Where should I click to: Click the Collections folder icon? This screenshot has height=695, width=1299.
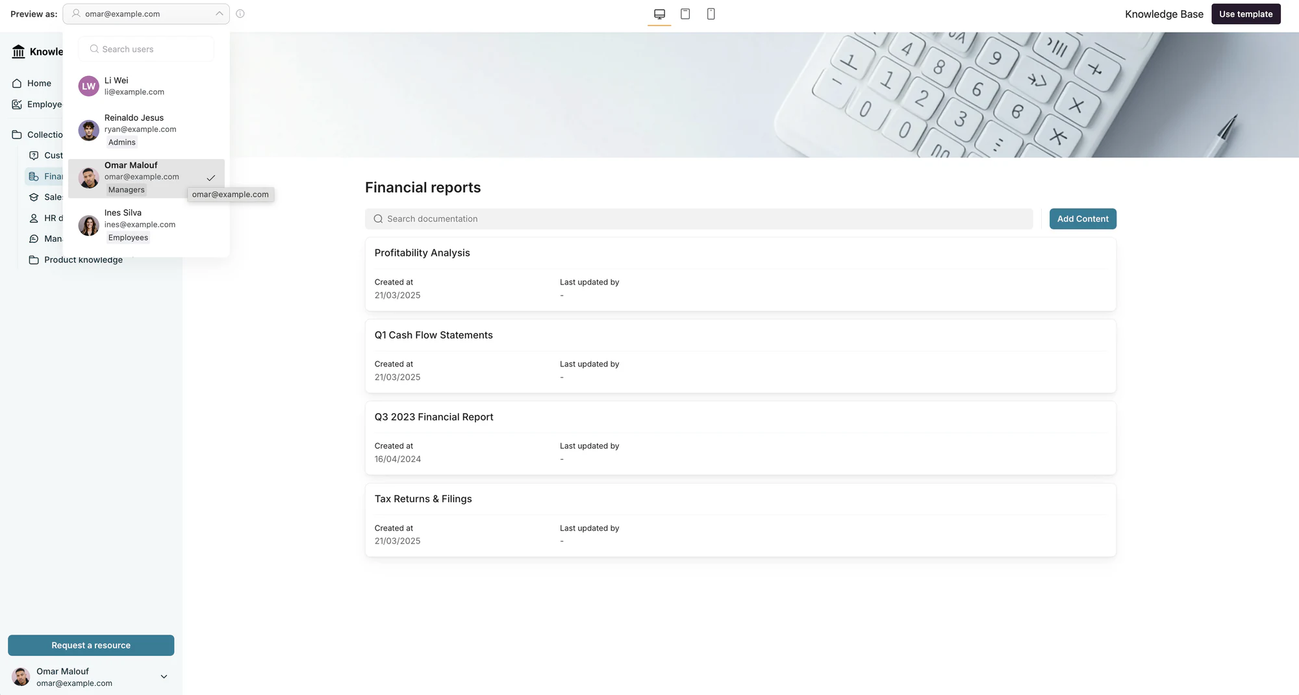(17, 134)
